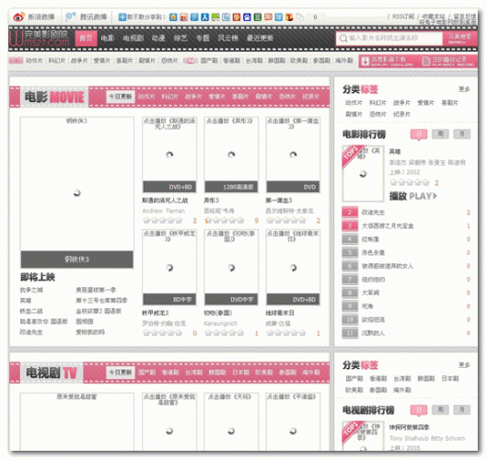Click the magnifier icon in the search box
487x460 pixels.
click(x=342, y=39)
